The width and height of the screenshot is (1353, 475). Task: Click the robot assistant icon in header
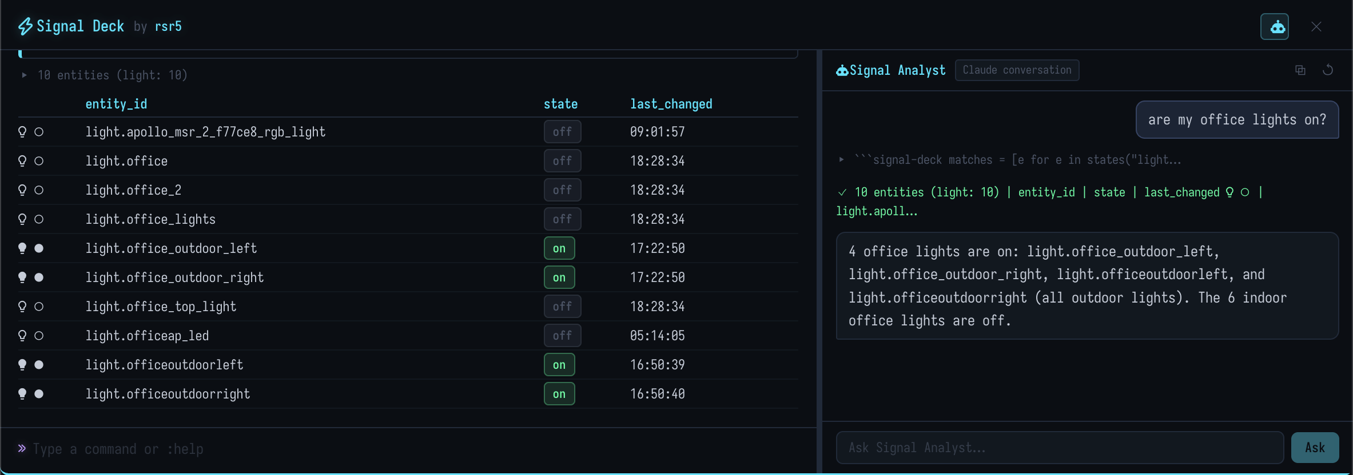pos(1274,27)
